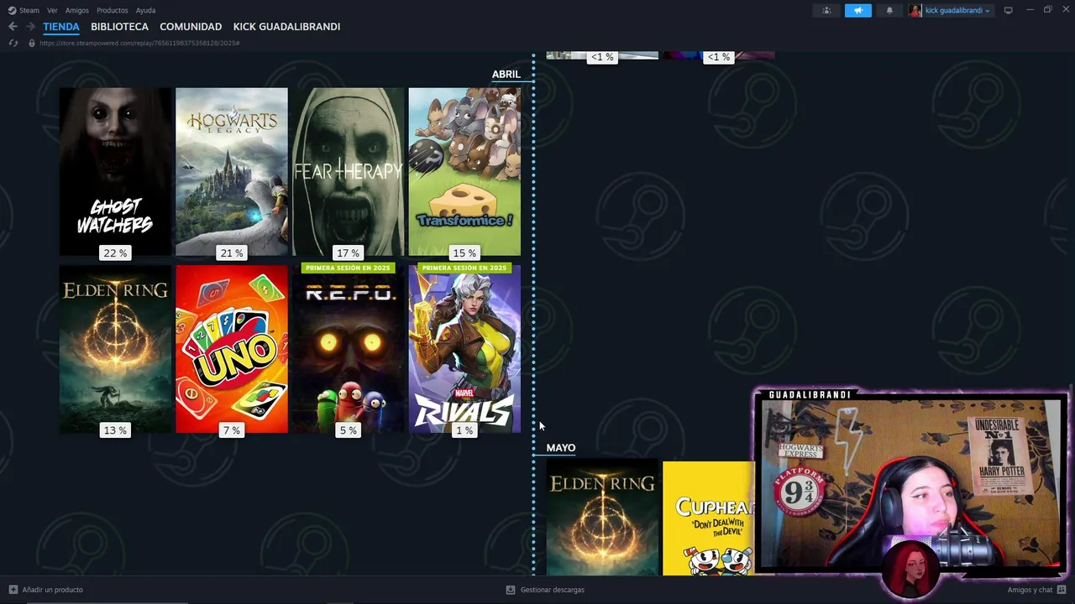Reload the page with refresh icon
1075x604 pixels.
pos(13,43)
